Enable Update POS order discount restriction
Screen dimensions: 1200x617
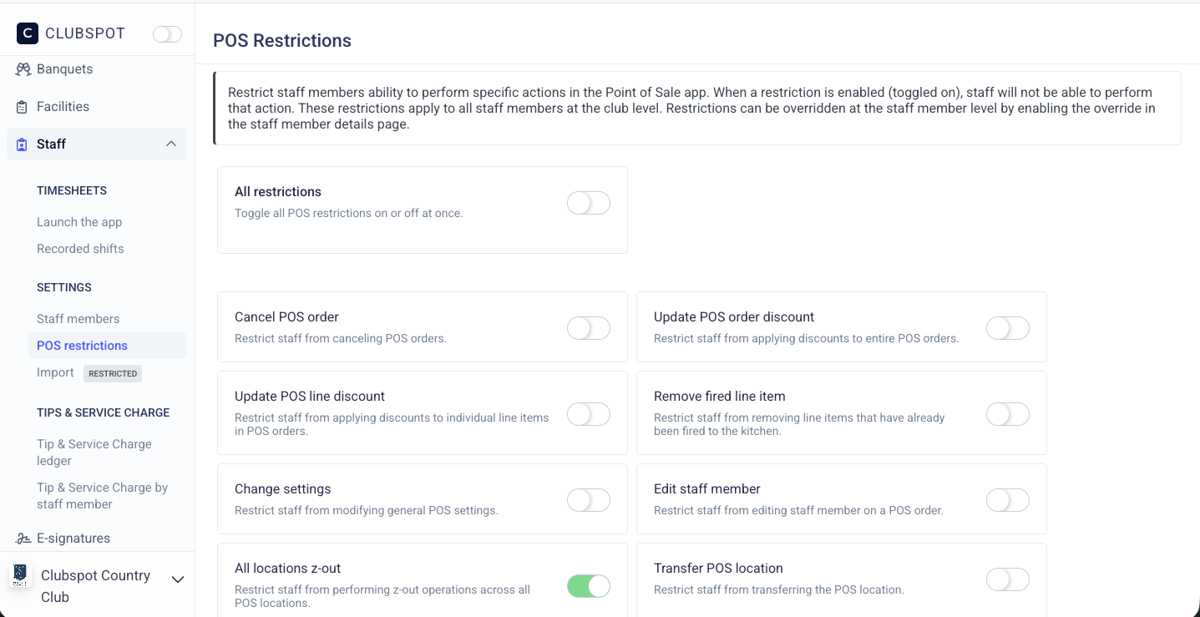click(1008, 328)
